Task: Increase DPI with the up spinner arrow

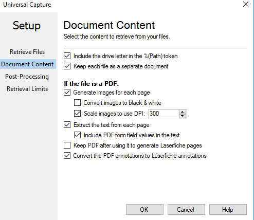Action: [183, 112]
